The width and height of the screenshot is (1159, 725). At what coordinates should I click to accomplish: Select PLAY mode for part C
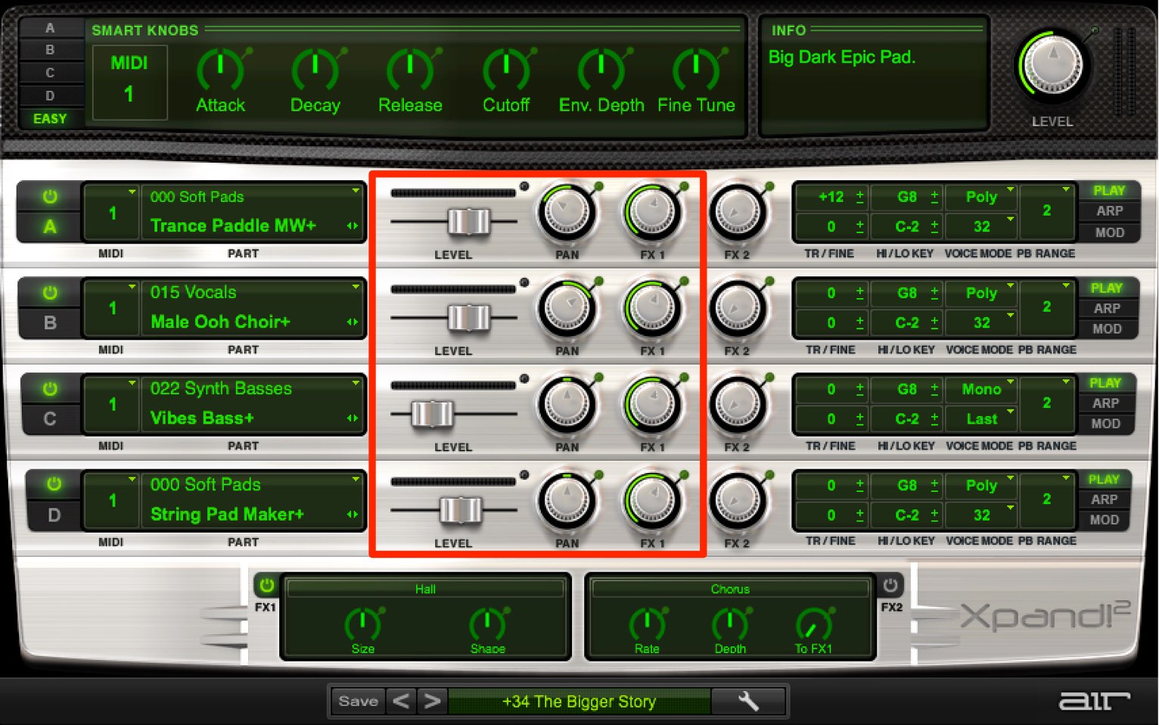point(1105,383)
